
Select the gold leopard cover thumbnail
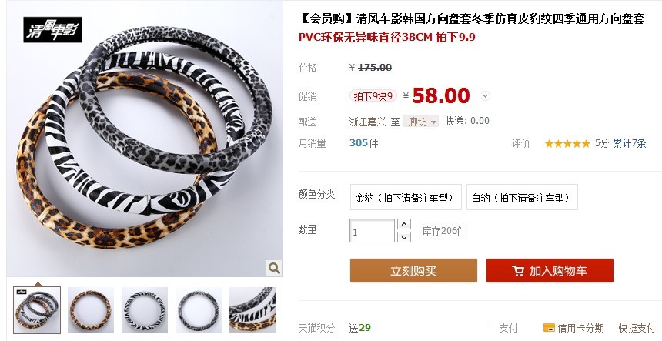(x=91, y=310)
